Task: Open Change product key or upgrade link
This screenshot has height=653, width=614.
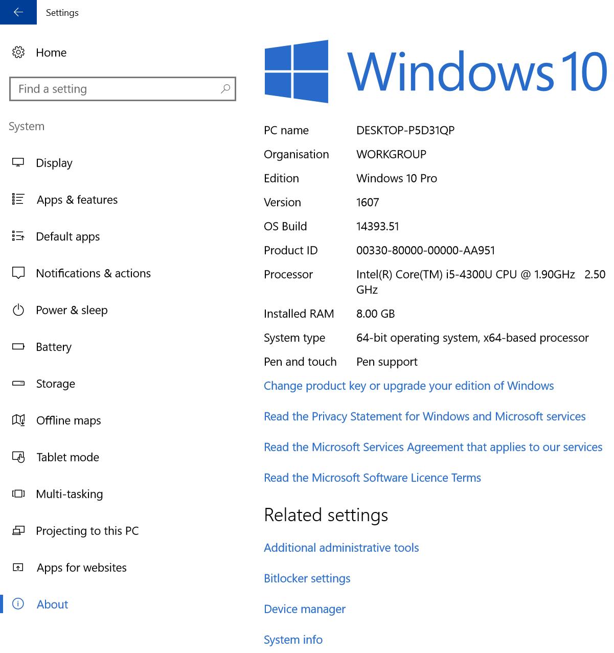Action: [409, 386]
